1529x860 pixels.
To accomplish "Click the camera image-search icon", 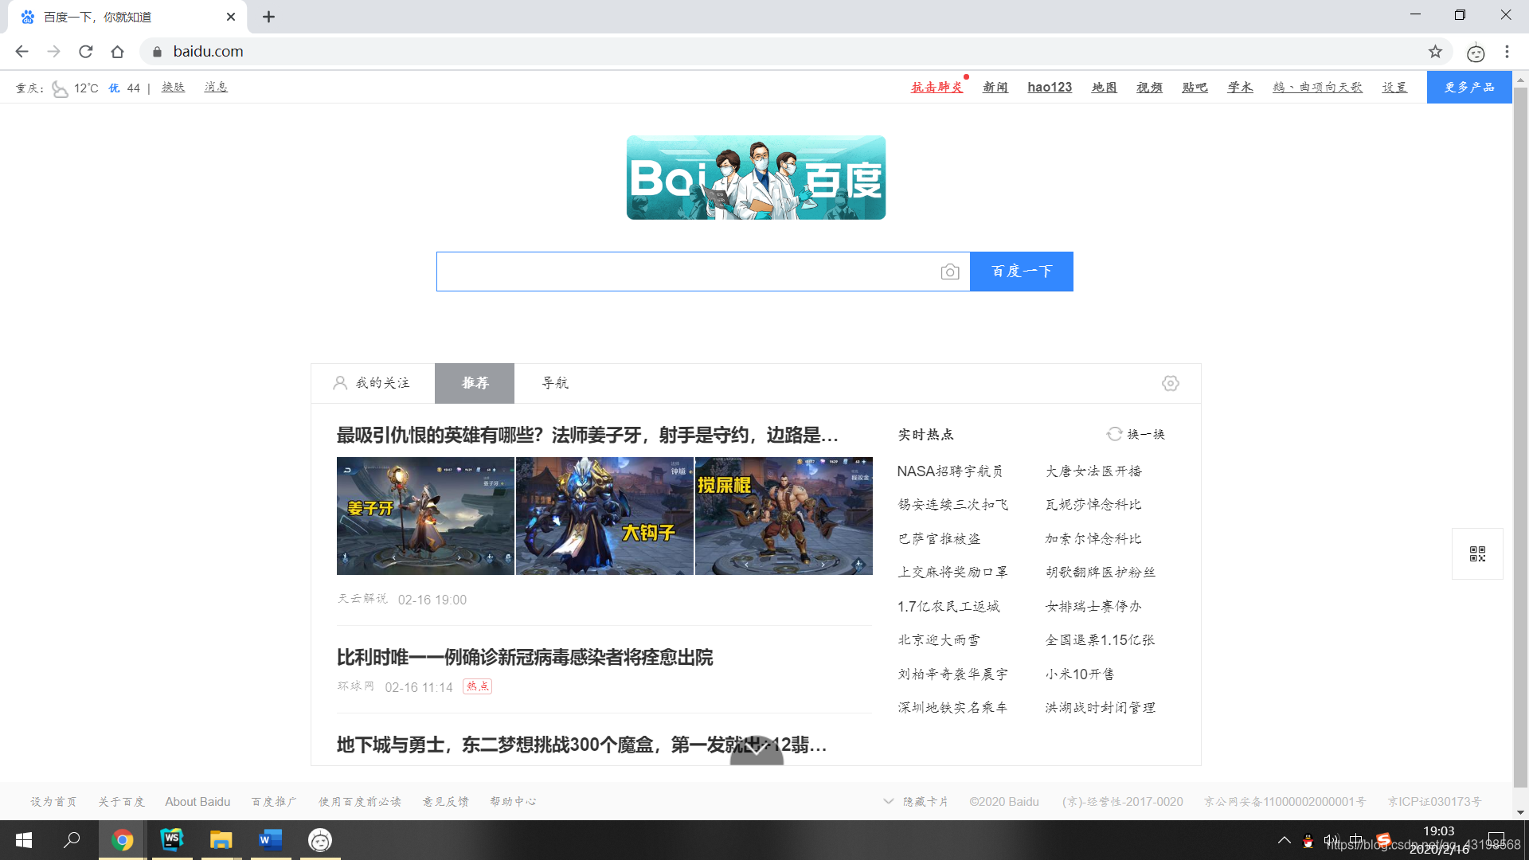I will coord(949,272).
